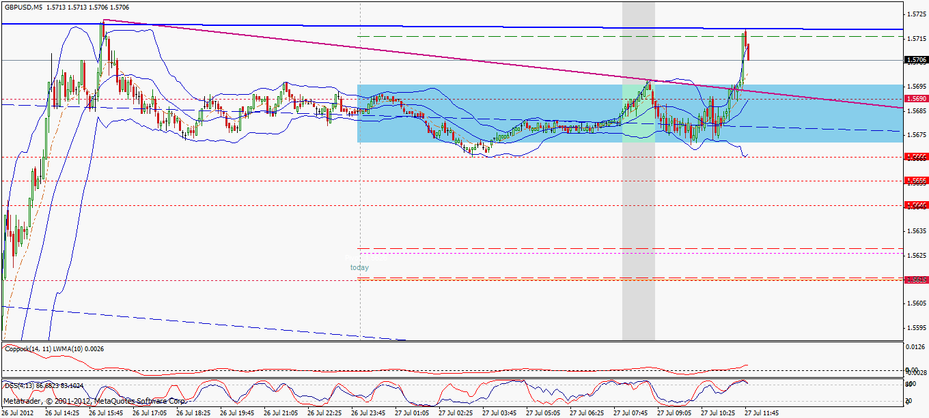Click the 1.5685 price axis label
The width and height of the screenshot is (929, 418).
916,110
